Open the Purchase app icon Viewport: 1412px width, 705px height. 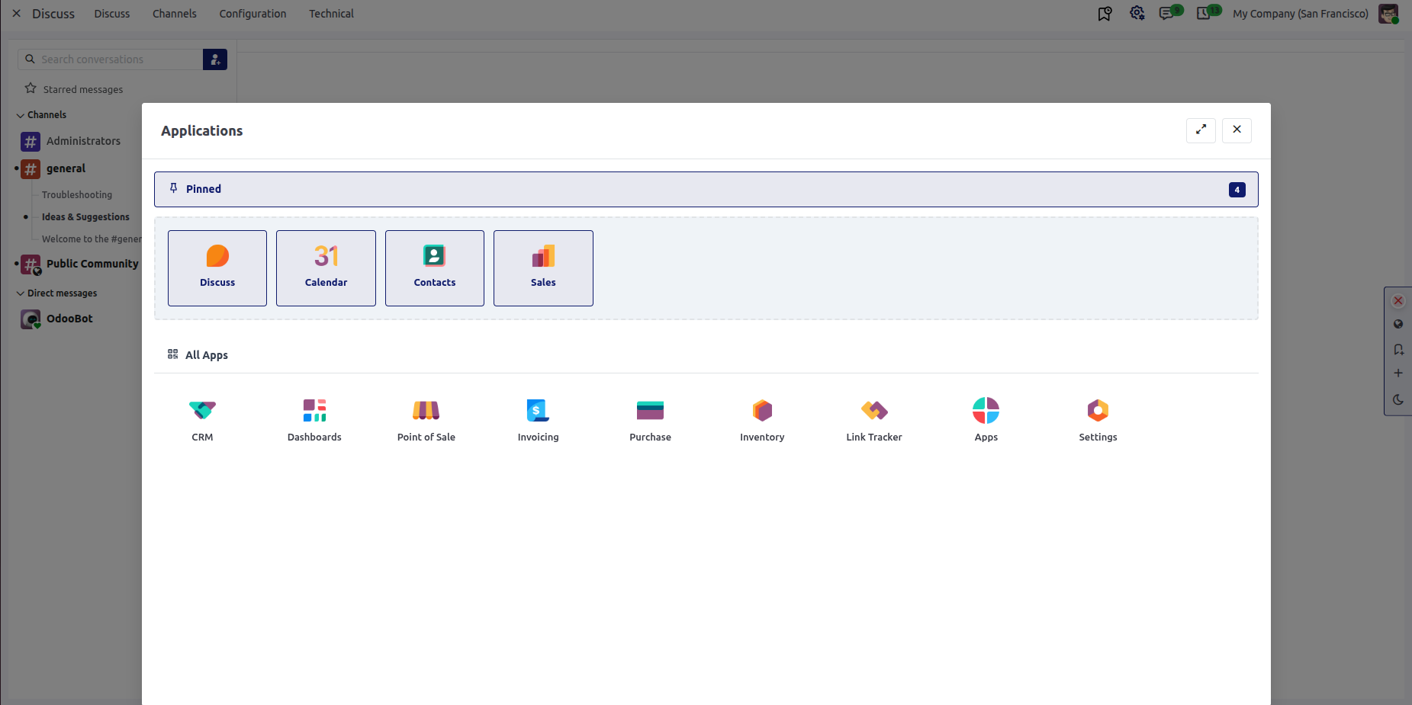(x=650, y=411)
